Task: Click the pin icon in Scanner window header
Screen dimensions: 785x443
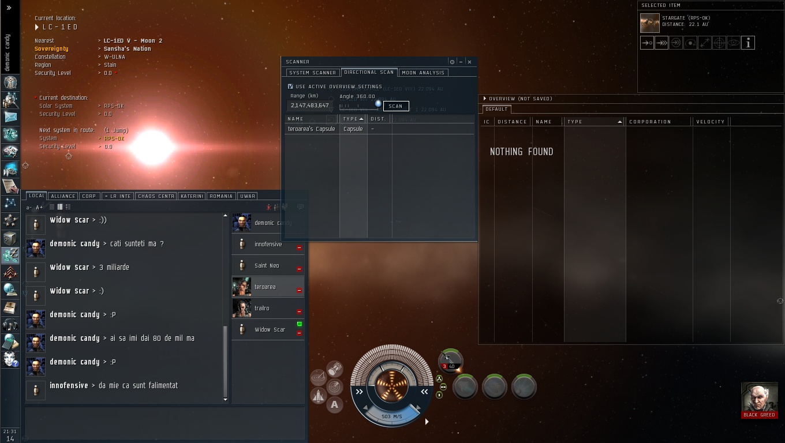Action: pyautogui.click(x=452, y=62)
